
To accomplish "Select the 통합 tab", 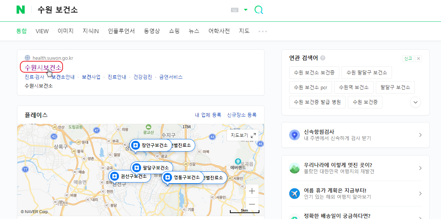I will tap(21, 31).
